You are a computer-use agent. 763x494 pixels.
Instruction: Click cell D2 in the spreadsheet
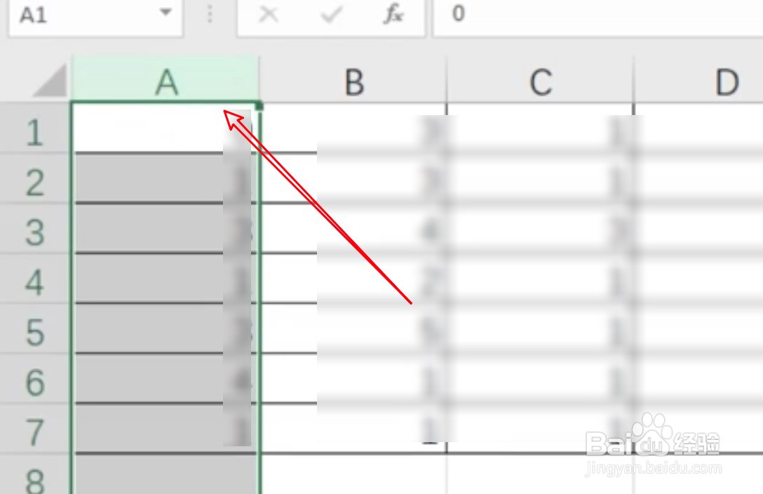698,178
